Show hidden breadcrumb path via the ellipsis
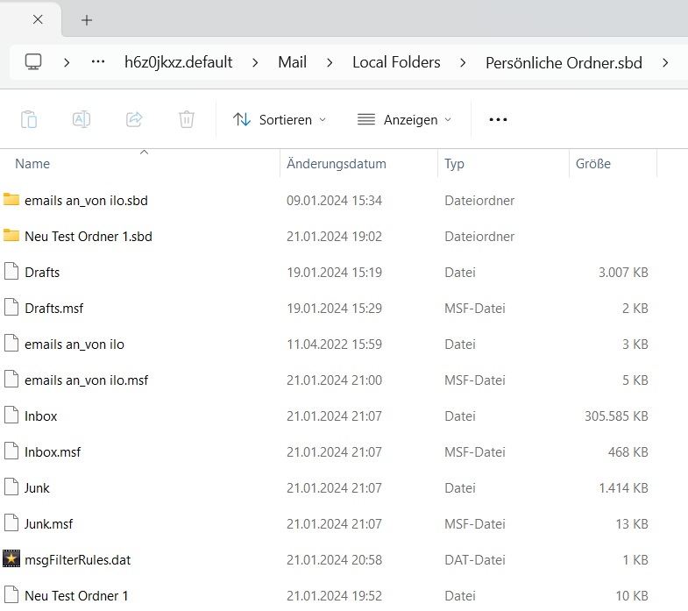 (98, 62)
